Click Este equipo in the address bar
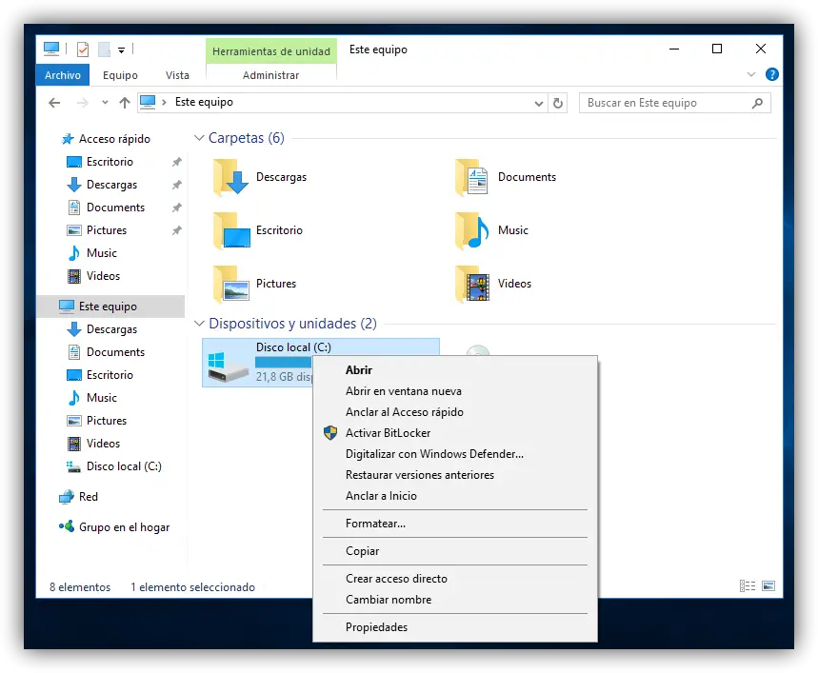Viewport: 818px width, 673px height. coord(204,102)
